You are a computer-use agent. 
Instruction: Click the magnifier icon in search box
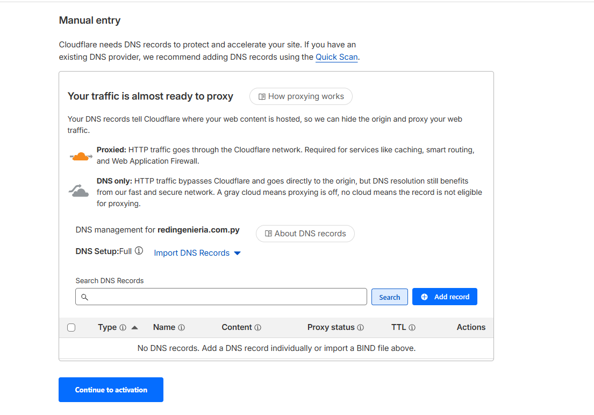(84, 297)
